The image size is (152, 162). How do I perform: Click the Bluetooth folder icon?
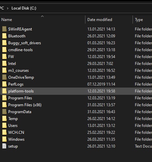click(4, 36)
